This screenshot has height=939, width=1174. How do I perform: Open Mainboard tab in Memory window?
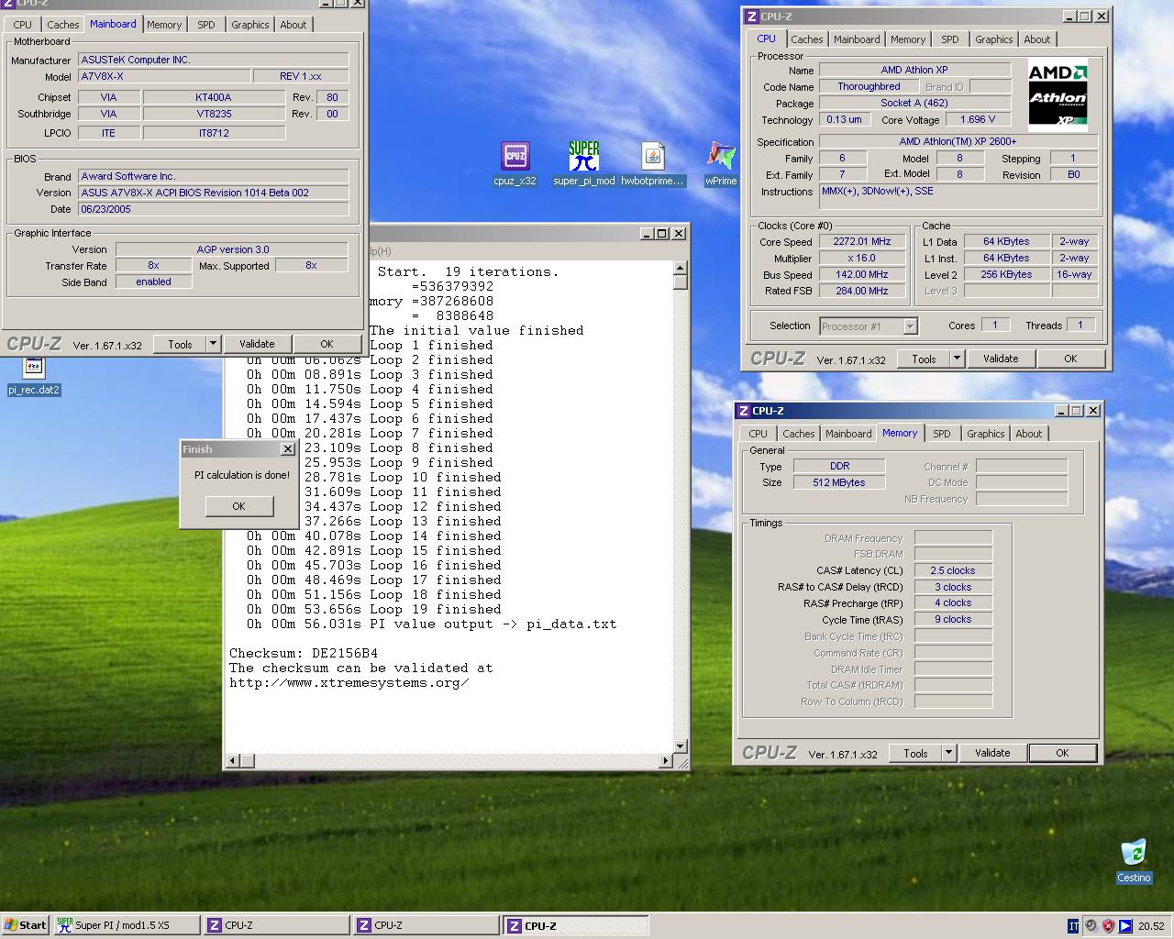(x=848, y=434)
